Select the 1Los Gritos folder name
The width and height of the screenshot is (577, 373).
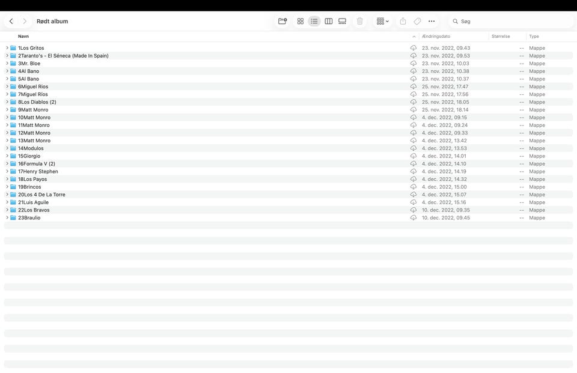pos(31,48)
